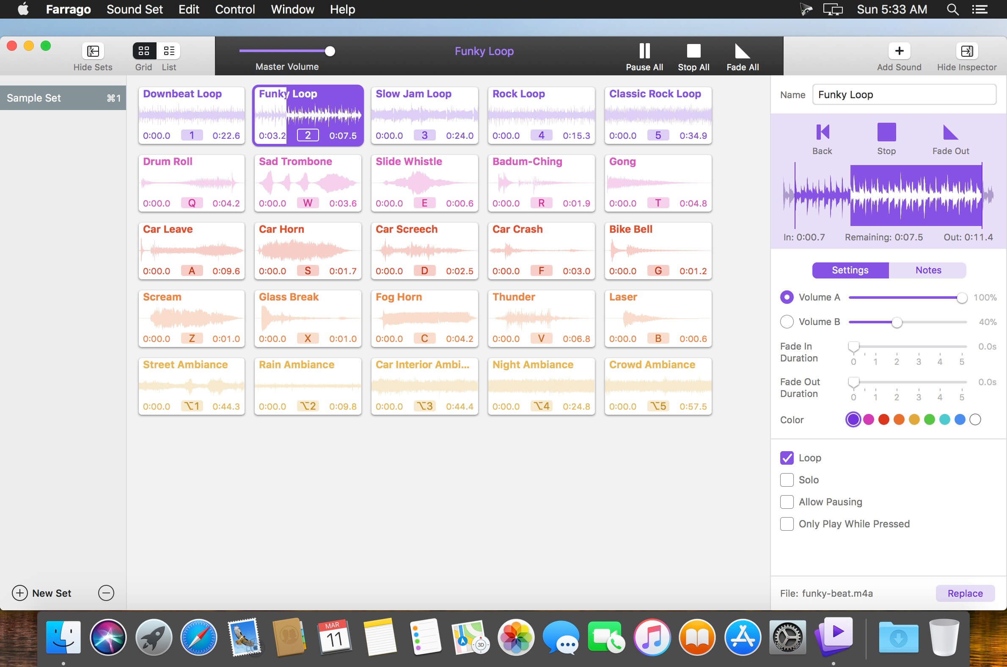Switch to the Notes tab

click(928, 270)
